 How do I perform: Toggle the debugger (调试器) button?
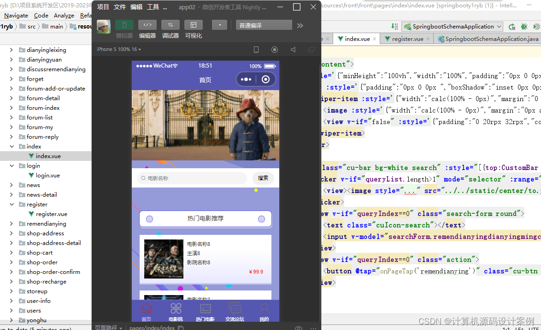pyautogui.click(x=171, y=25)
